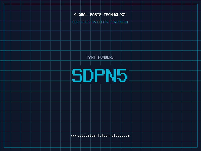201x151 pixels.
Task: Select the part number SDPN5
Action: click(x=100, y=75)
